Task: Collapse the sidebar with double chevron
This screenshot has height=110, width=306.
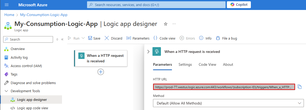Action: pyautogui.click(x=62, y=39)
